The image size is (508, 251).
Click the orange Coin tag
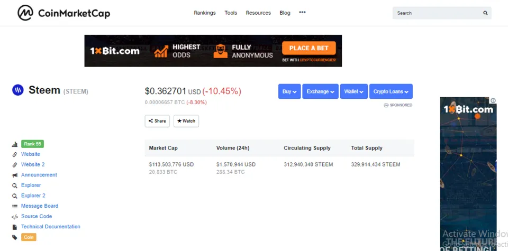[29, 237]
